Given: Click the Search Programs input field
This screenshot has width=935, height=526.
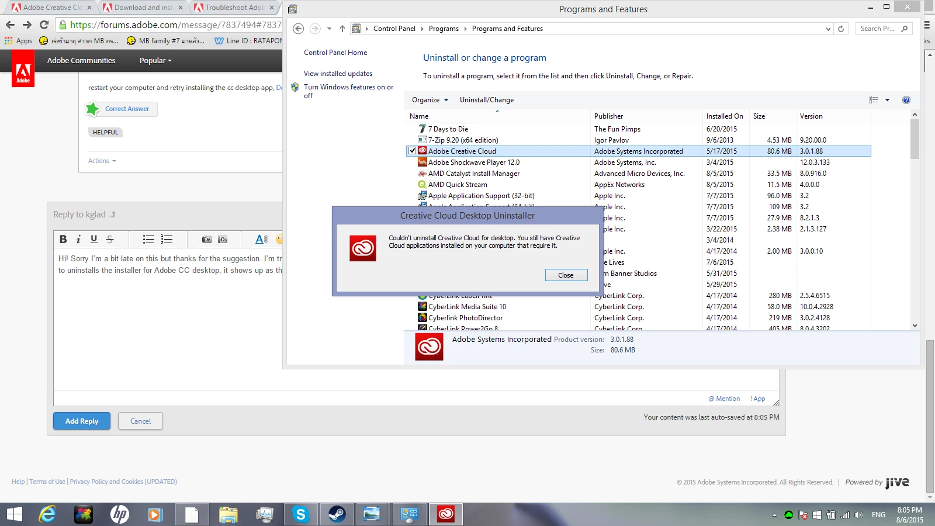Looking at the screenshot, I should pos(885,29).
